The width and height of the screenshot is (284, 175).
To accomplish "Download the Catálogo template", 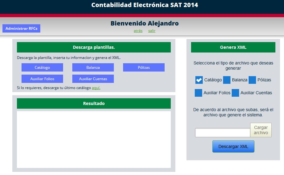I will pos(42,68).
